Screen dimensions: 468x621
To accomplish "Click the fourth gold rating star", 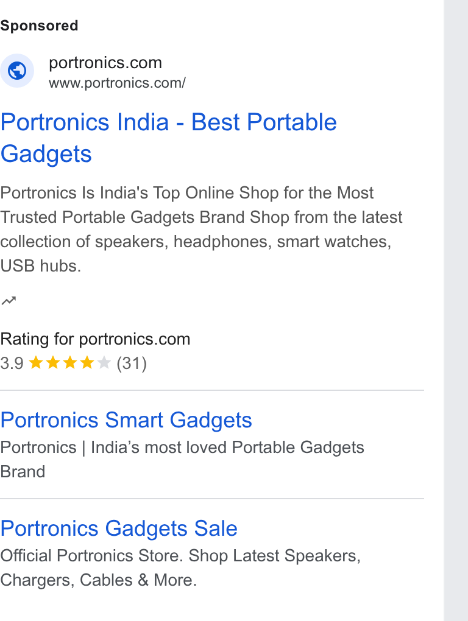I will pos(87,362).
